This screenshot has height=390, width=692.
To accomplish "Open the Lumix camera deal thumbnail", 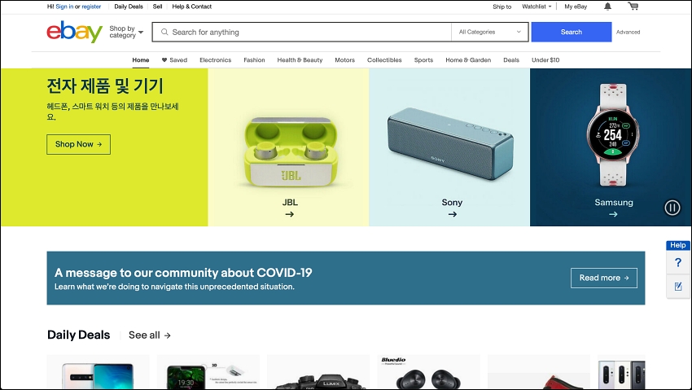I will 318,374.
